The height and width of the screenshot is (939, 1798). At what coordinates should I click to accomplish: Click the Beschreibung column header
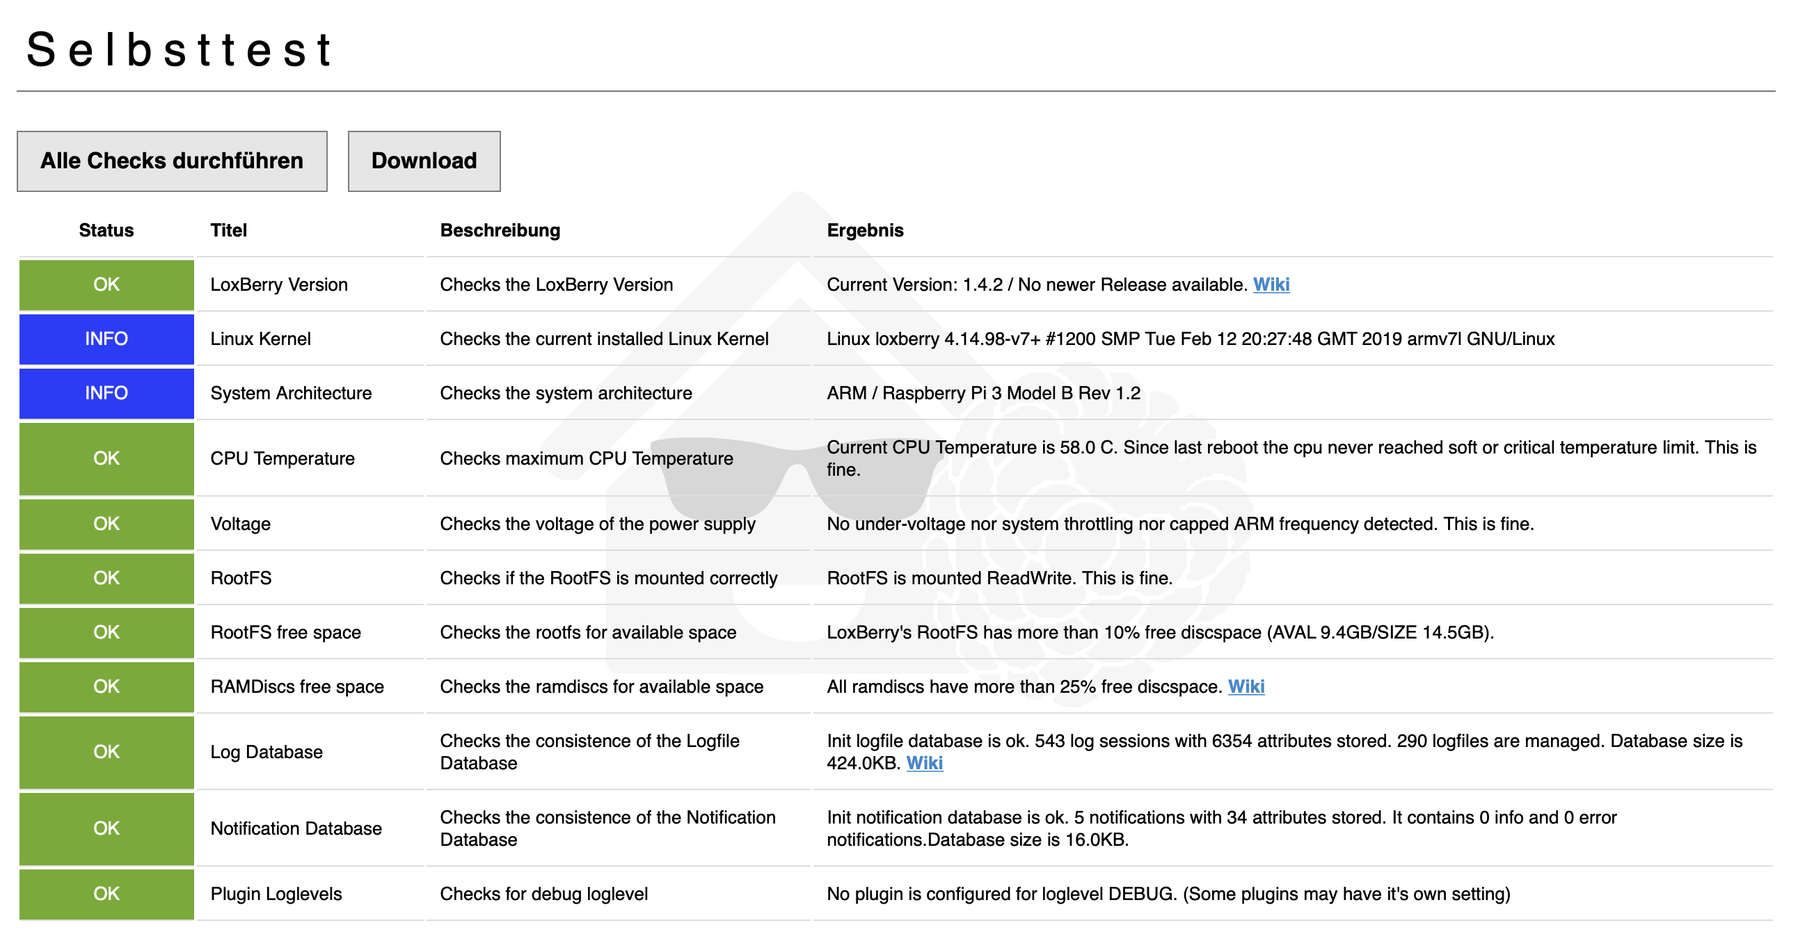point(500,230)
